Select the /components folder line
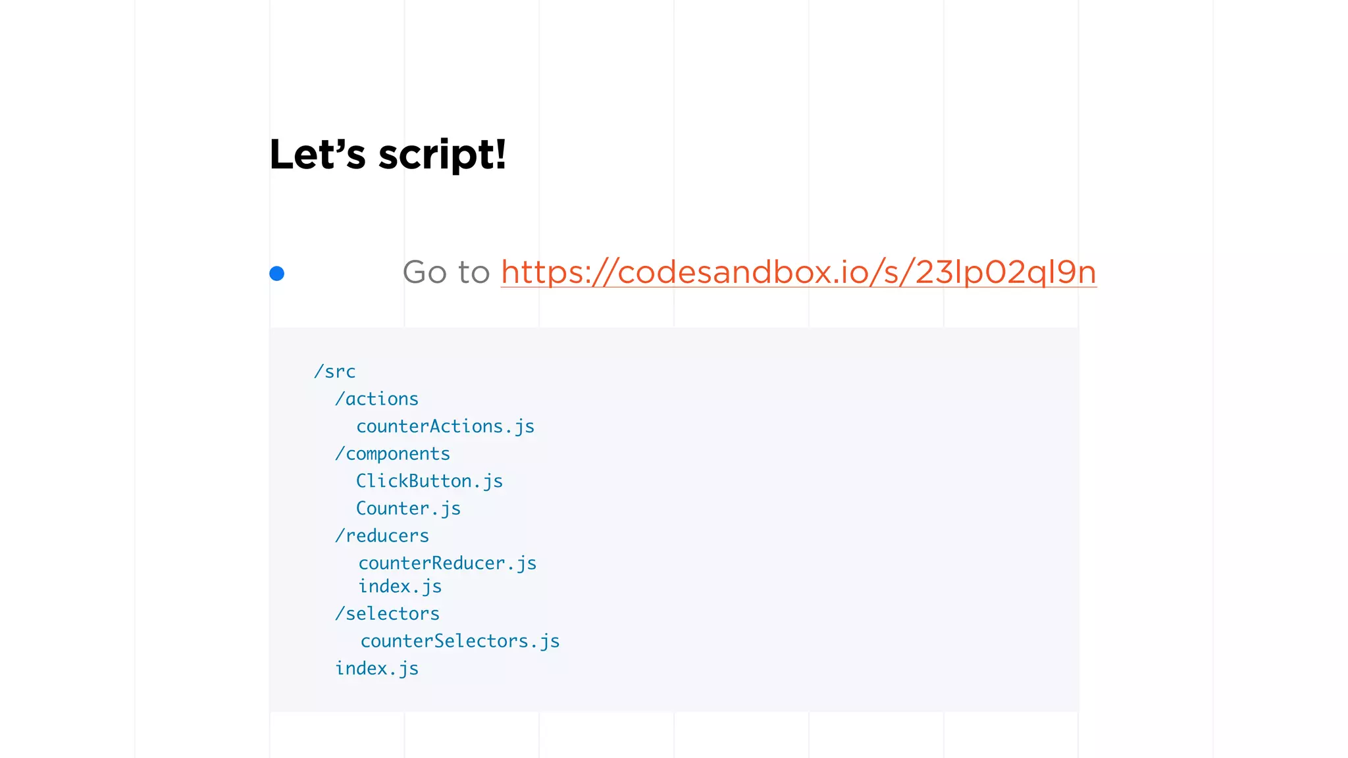 coord(392,454)
